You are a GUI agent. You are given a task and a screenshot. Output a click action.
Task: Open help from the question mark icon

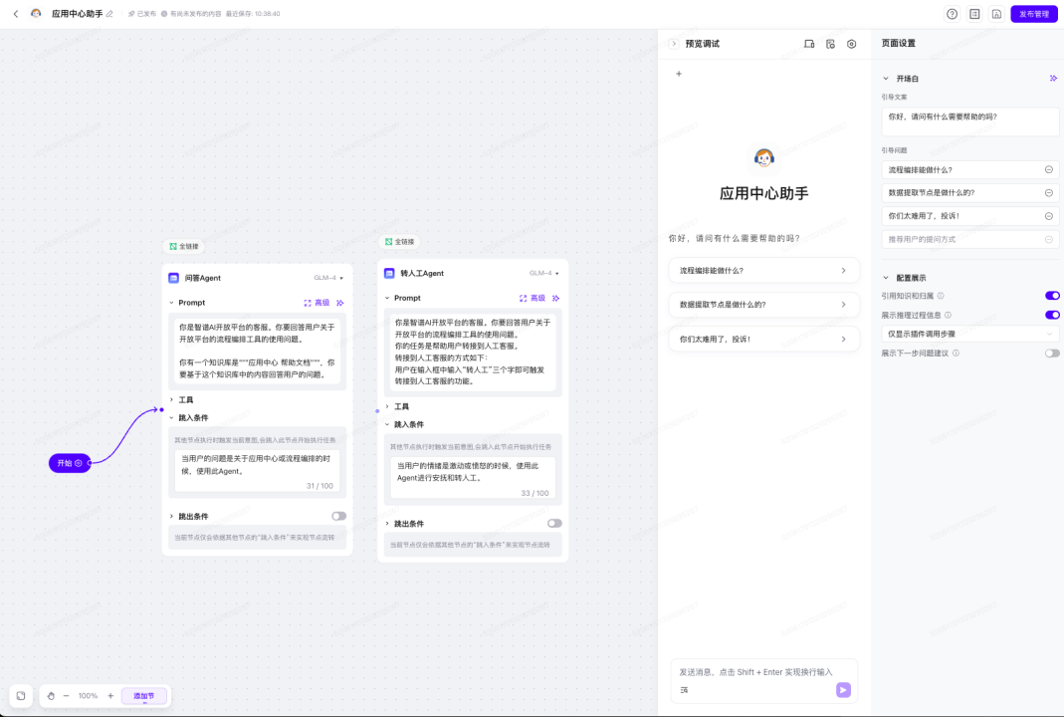click(x=953, y=14)
